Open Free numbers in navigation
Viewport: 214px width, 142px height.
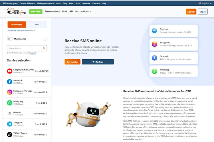[52, 11]
